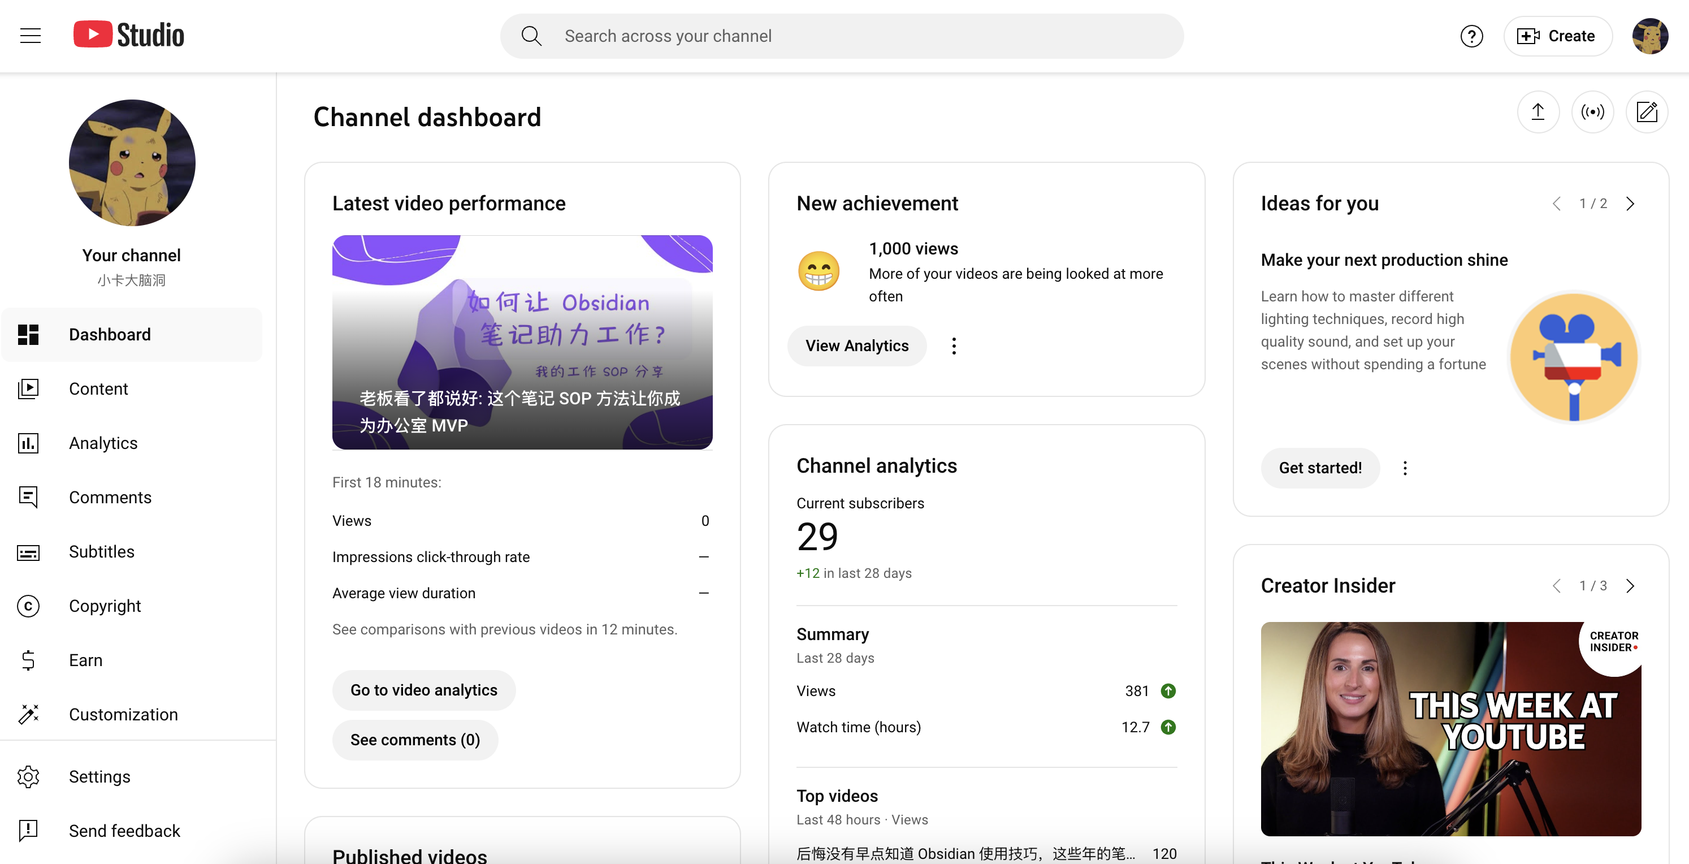Click Get started! in Ideas for you
Viewport: 1689px width, 864px height.
(1320, 468)
